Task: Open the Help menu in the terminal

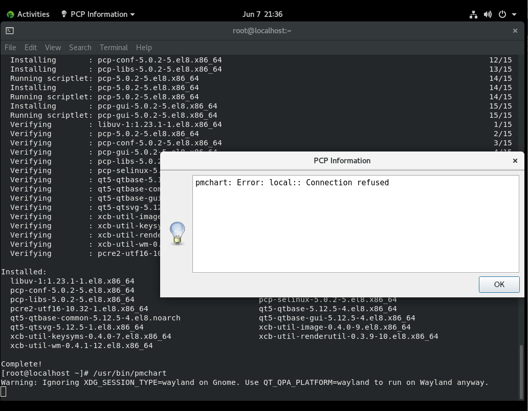Action: [x=144, y=47]
